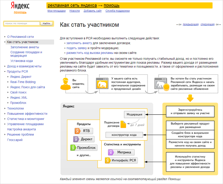The width and height of the screenshot is (223, 184).
Task: Go to the следующая page link
Action: [x=207, y=24]
